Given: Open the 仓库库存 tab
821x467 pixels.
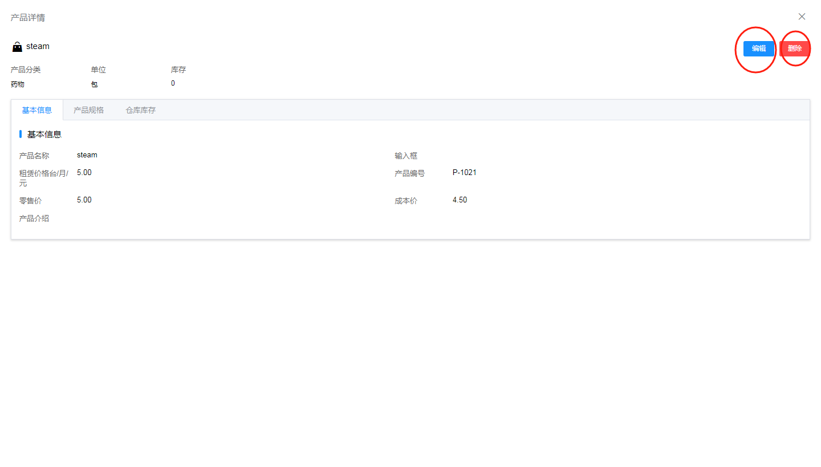Looking at the screenshot, I should (x=140, y=110).
